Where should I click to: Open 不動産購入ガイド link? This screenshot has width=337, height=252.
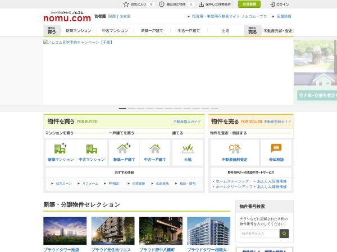click(187, 122)
